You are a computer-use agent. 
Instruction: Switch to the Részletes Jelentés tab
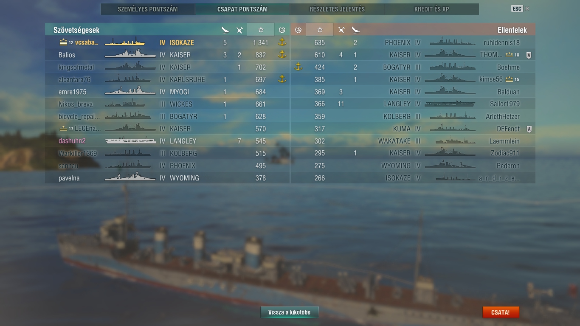(x=337, y=9)
